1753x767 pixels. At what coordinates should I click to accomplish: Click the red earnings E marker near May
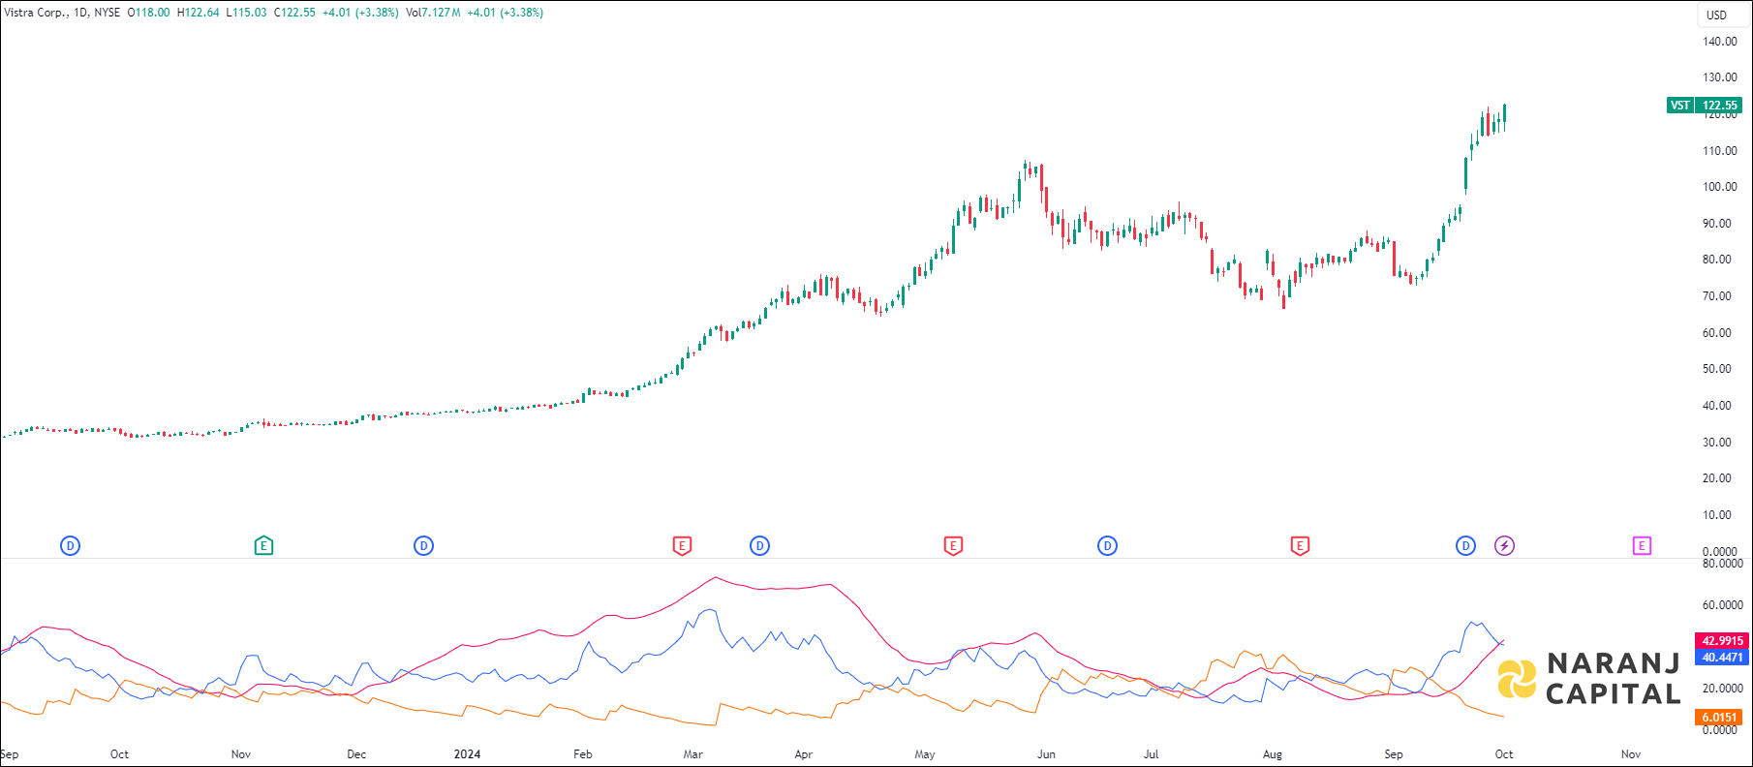953,546
